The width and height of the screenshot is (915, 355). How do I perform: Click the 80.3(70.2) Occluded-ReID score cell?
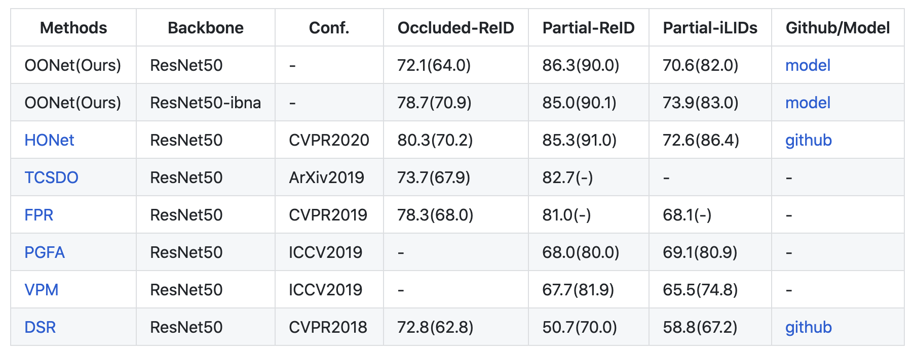pos(435,140)
